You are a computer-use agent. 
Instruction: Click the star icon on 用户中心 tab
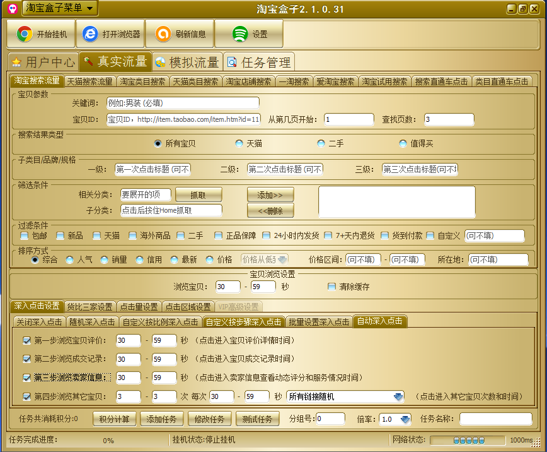(16, 62)
